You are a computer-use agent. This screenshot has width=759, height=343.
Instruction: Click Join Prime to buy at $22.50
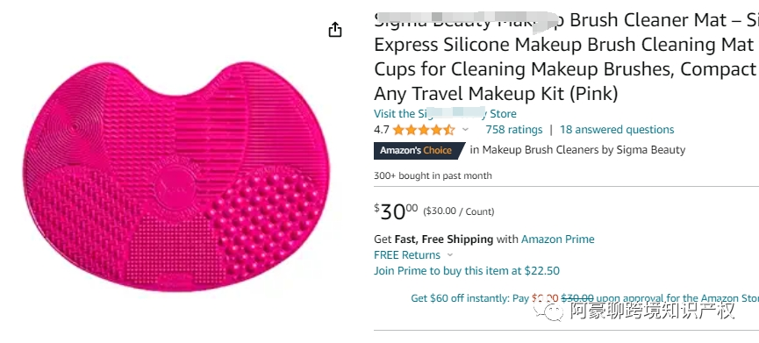tap(467, 271)
